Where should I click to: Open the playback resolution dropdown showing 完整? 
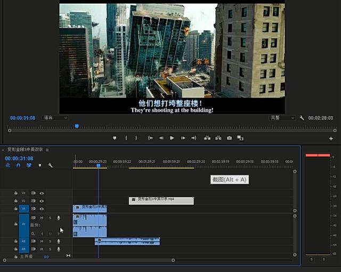(282, 118)
